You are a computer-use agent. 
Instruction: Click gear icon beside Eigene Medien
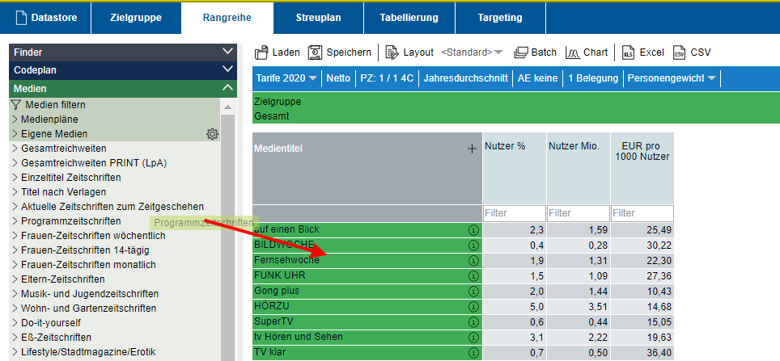pyautogui.click(x=212, y=134)
